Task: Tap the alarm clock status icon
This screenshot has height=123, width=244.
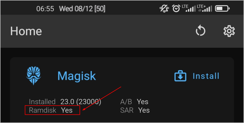Action: click(x=176, y=8)
